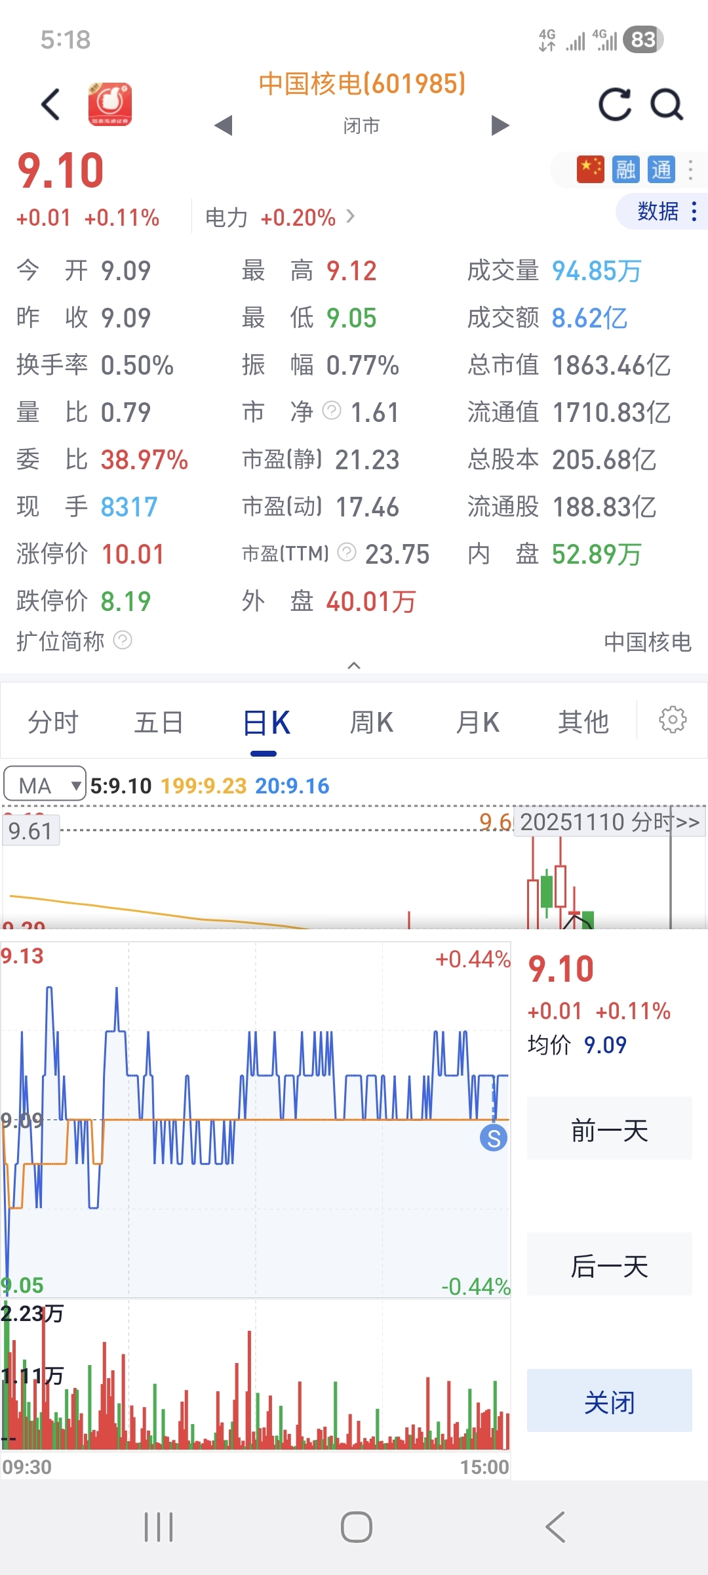708x1575 pixels.
Task: Tap 成交量 94.85万 value
Action: (x=597, y=271)
